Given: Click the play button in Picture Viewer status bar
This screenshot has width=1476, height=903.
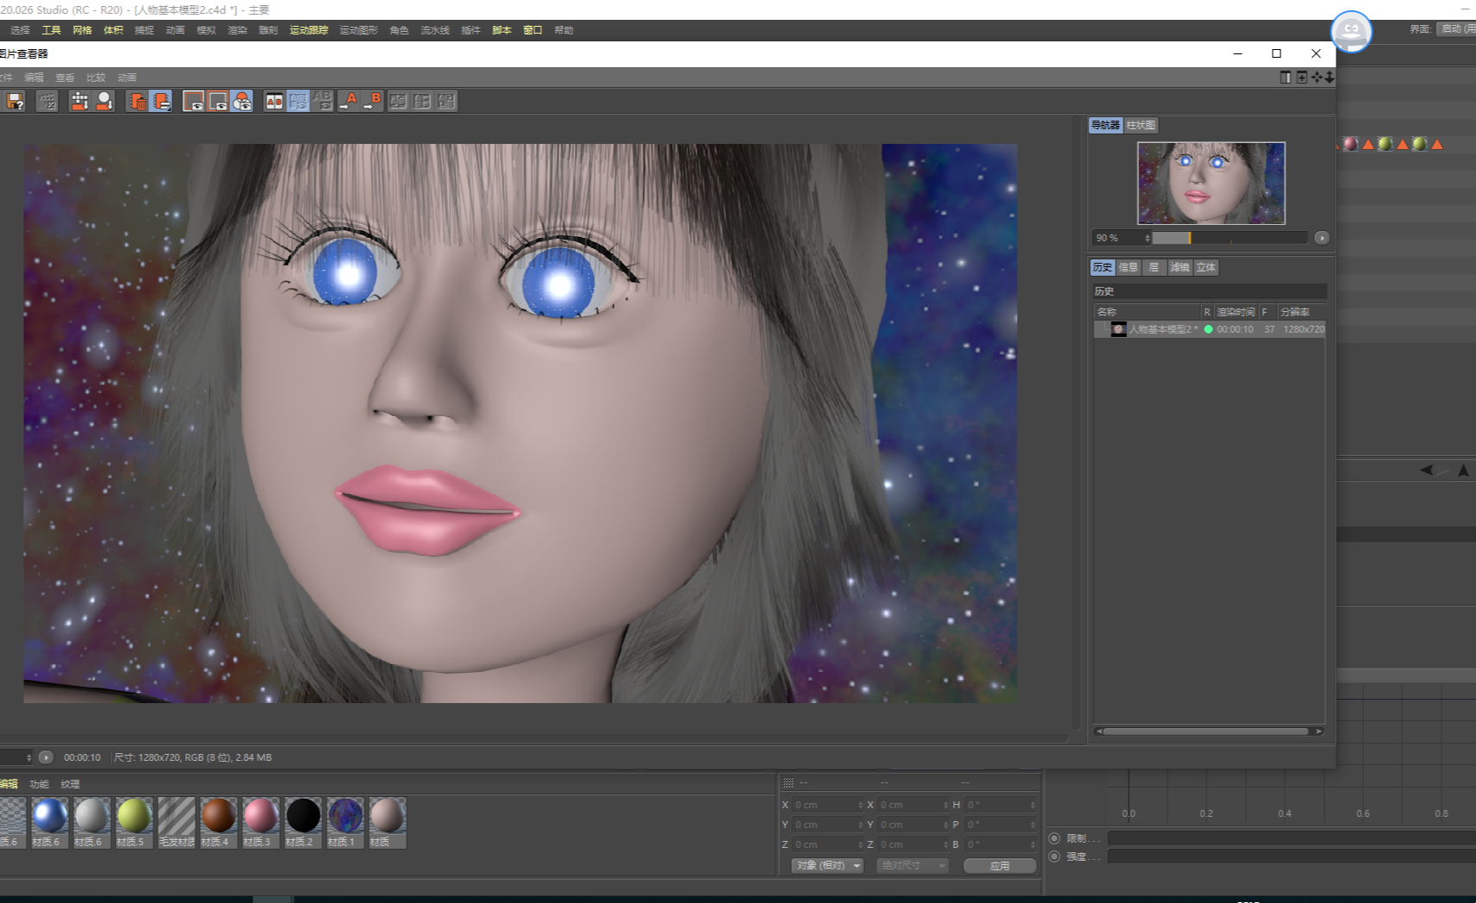Looking at the screenshot, I should click(47, 757).
